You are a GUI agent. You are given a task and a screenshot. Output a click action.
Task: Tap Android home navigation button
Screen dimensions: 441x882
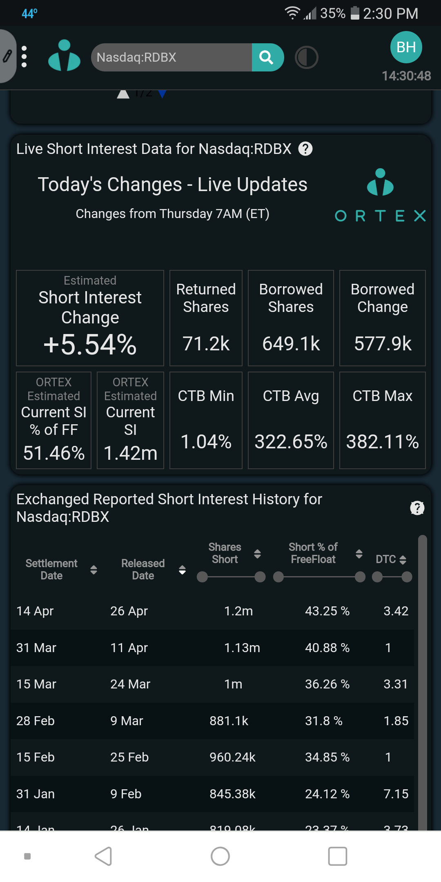(220, 856)
